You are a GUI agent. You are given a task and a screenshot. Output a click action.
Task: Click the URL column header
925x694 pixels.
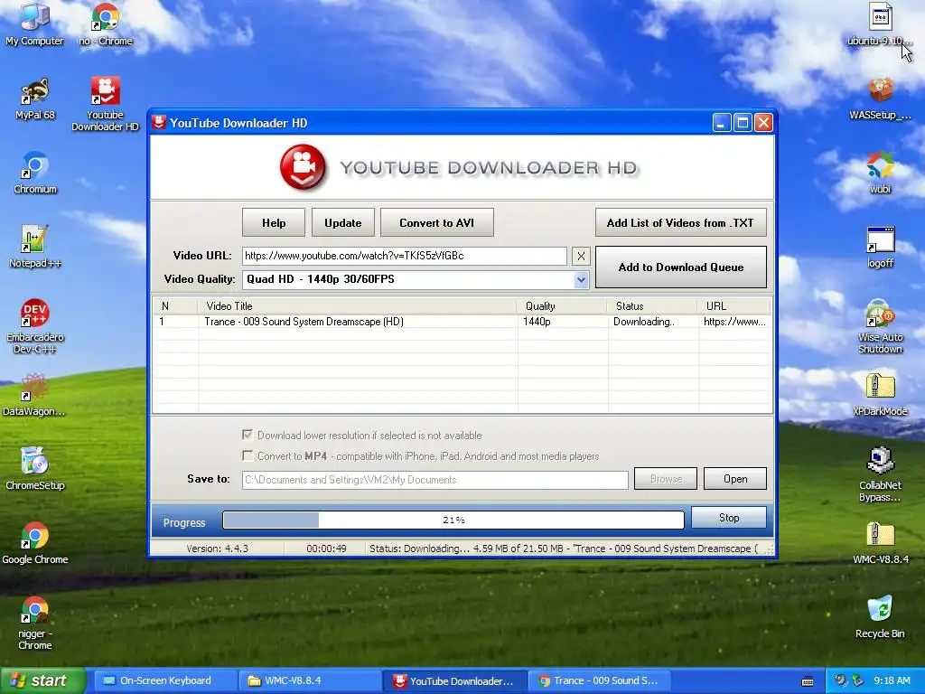(734, 305)
